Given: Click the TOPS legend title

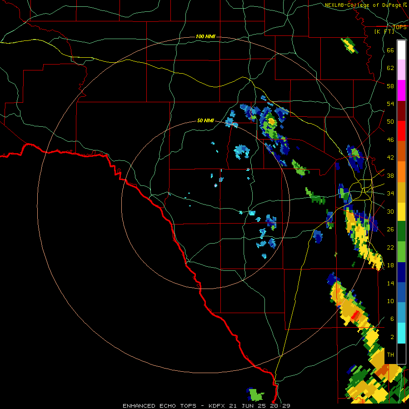Looking at the screenshot, I should (399, 27).
